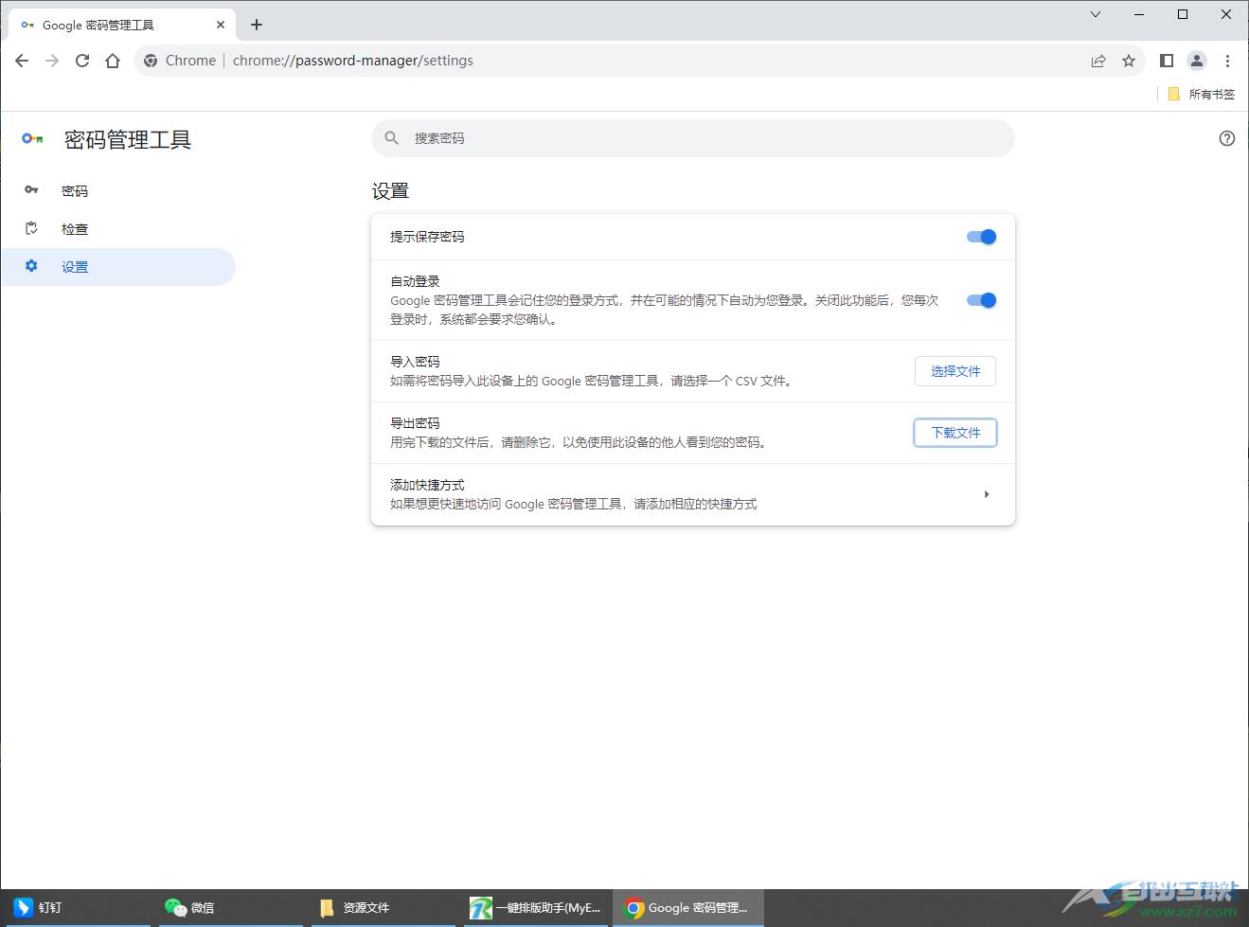The width and height of the screenshot is (1249, 927).
Task: Click 下载文件 to export passwords
Action: (x=955, y=433)
